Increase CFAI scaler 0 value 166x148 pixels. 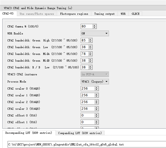coord(96,88)
